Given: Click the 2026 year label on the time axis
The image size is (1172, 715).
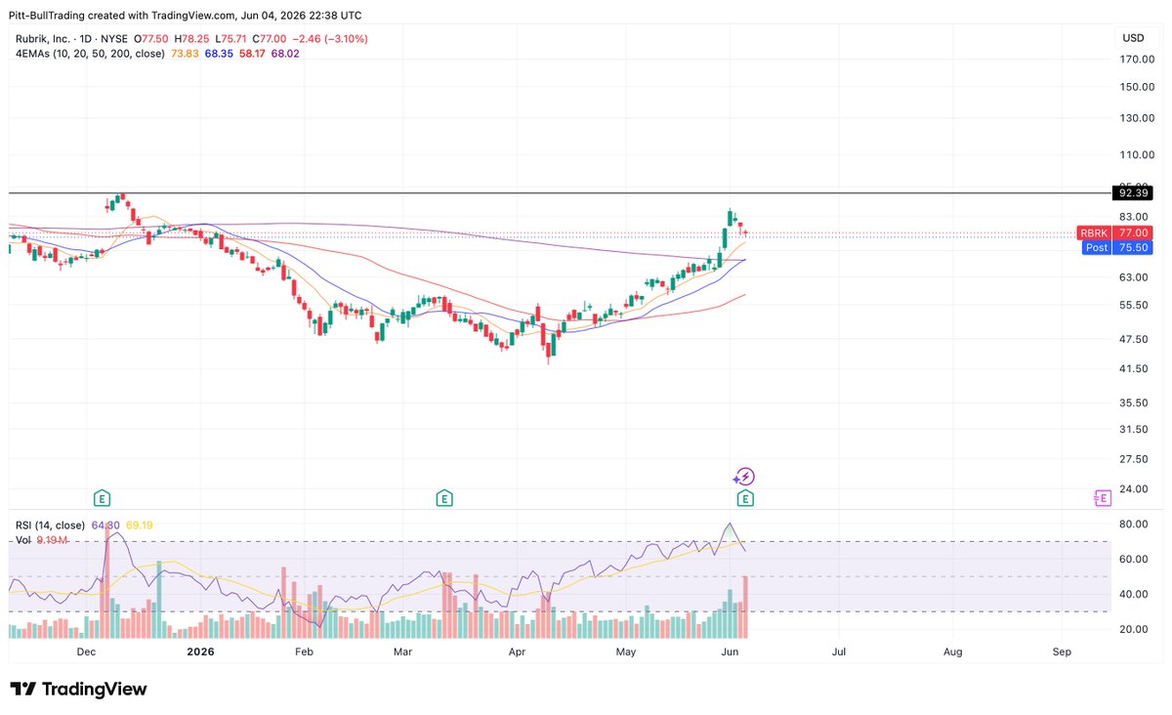Looking at the screenshot, I should (199, 651).
